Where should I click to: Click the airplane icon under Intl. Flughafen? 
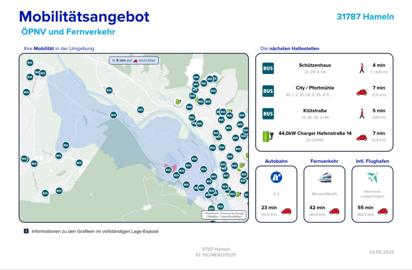(x=372, y=177)
